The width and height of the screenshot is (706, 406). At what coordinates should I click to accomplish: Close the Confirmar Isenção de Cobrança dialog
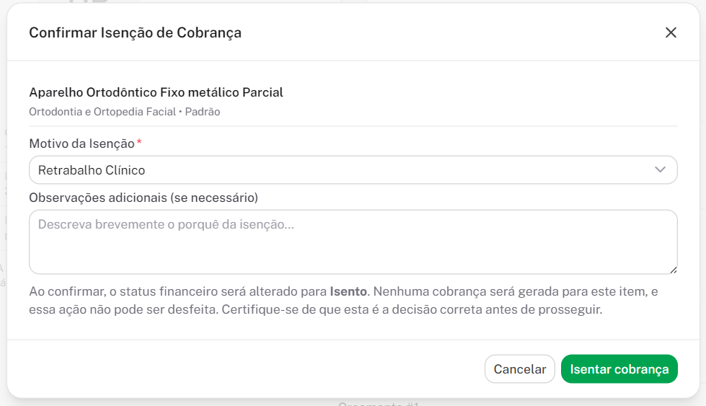(671, 32)
